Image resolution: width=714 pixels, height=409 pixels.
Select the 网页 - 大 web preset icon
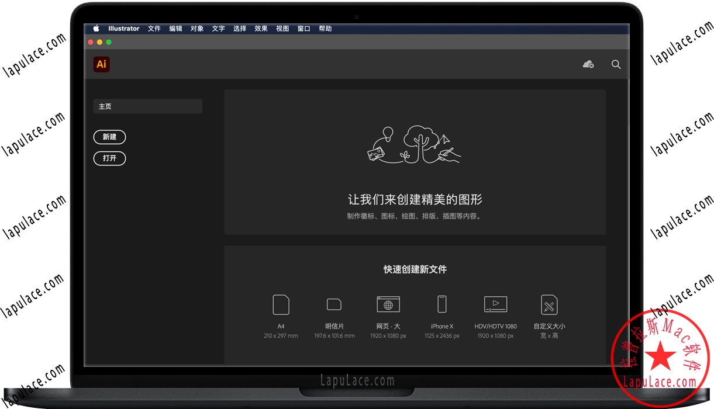tap(388, 304)
